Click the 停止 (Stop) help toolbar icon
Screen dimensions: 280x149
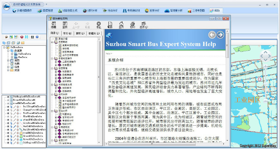[x=99, y=25]
